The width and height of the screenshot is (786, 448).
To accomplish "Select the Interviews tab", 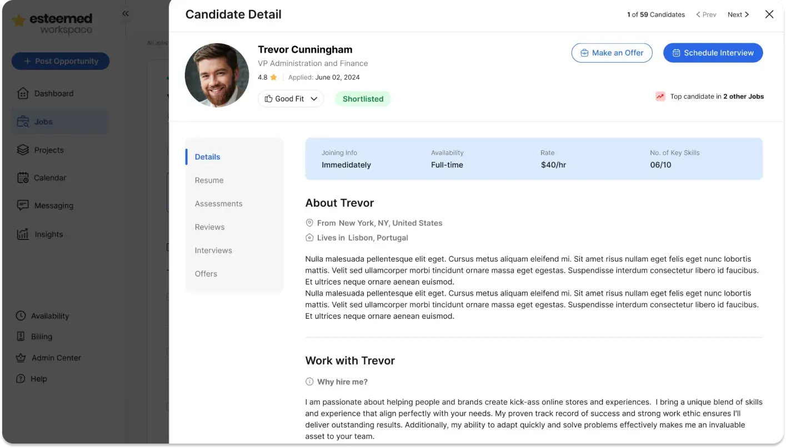I will pos(213,251).
